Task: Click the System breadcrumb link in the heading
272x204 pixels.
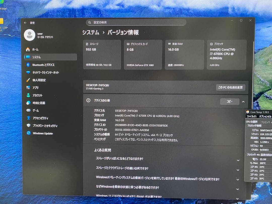Action: tap(91, 32)
